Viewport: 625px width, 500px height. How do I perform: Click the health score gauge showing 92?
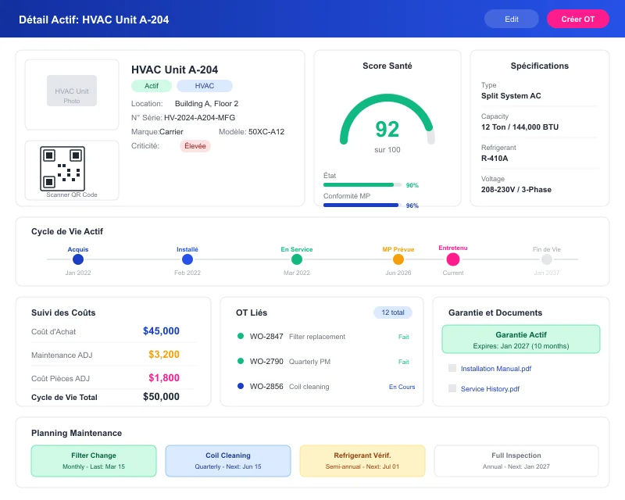[387, 129]
